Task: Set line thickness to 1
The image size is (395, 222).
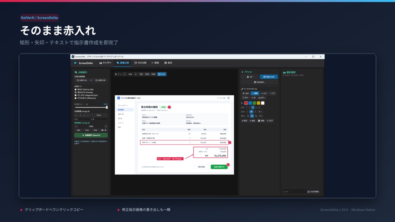Action: 246,108
